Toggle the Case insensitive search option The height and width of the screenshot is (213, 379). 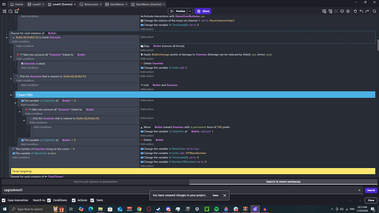[4, 200]
